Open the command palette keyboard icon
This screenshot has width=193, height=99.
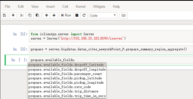[124, 15]
